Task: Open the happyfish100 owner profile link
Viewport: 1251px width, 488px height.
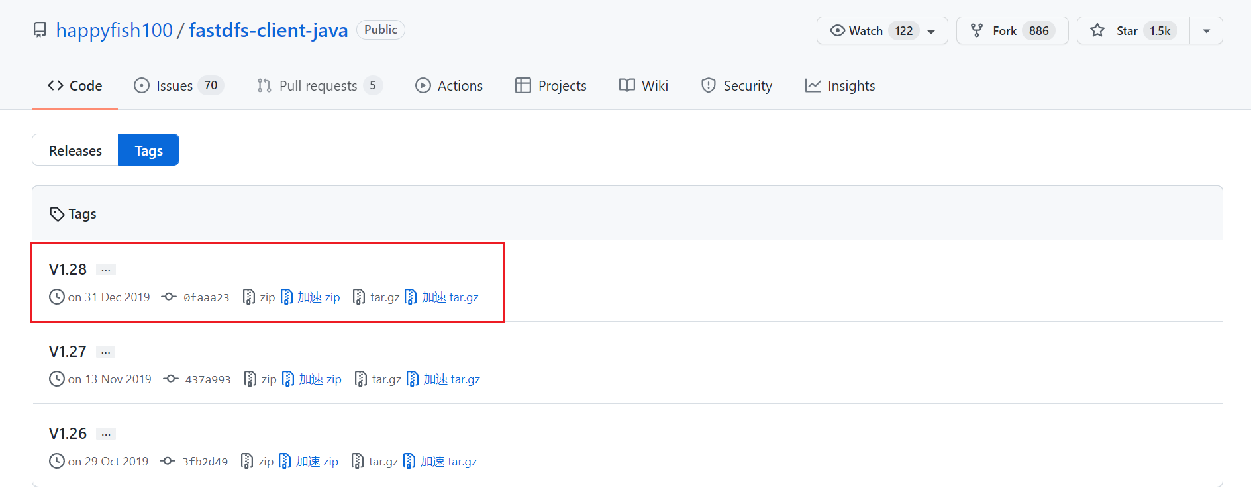Action: pyautogui.click(x=115, y=30)
